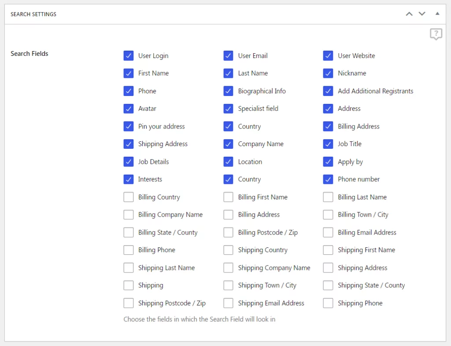Tick Shipping Company Name checkbox
451x346 pixels.
pos(229,268)
